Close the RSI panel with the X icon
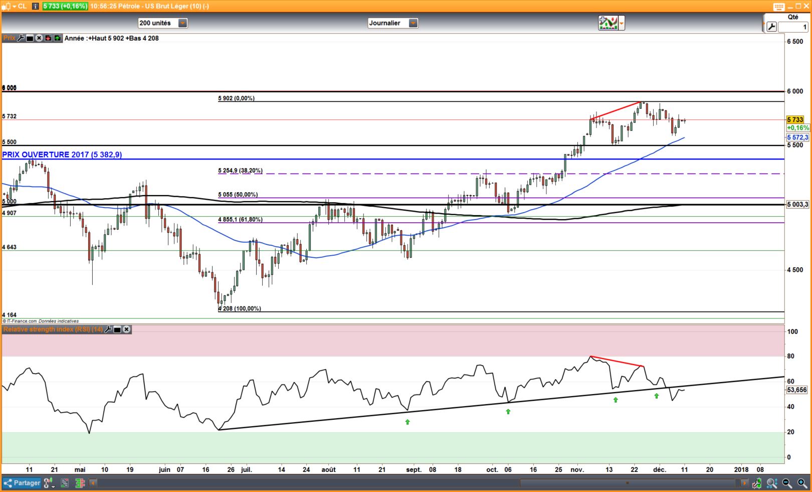 [x=127, y=330]
